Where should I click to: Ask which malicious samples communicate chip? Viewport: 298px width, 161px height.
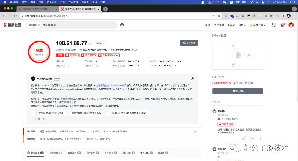pos(128,113)
